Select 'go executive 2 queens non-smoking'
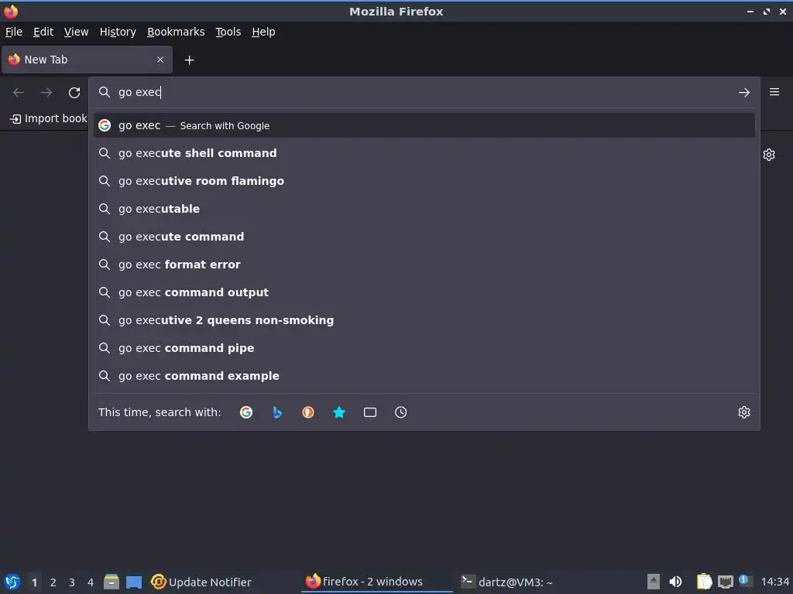The image size is (793, 594). [x=424, y=319]
